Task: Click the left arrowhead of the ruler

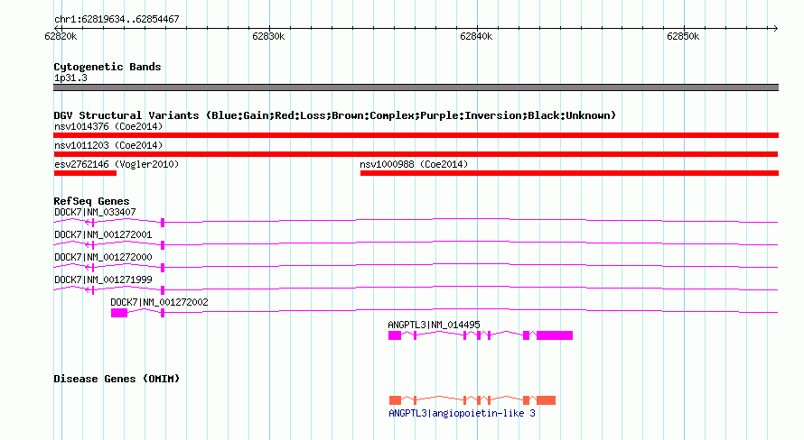Action: [57, 28]
